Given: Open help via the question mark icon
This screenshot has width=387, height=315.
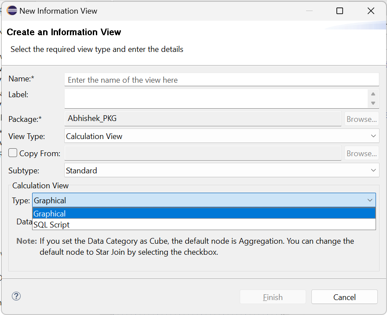Looking at the screenshot, I should [16, 296].
